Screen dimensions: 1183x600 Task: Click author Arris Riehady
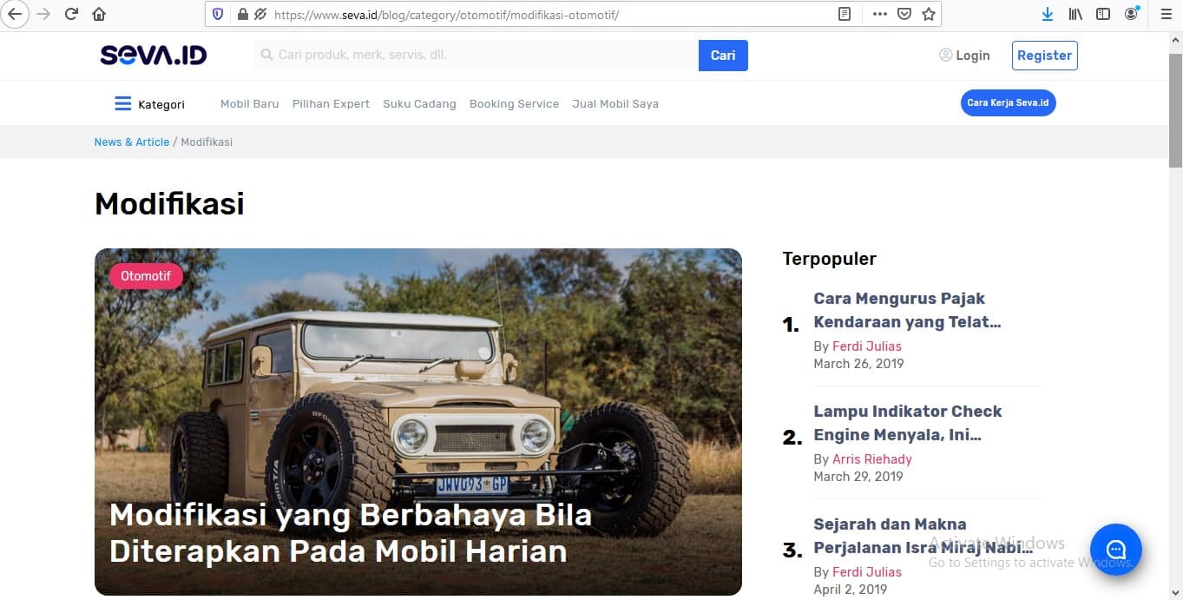tap(872, 458)
